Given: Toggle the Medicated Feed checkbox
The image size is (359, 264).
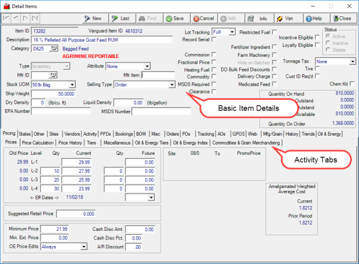Looking at the screenshot, I should coord(274,84).
